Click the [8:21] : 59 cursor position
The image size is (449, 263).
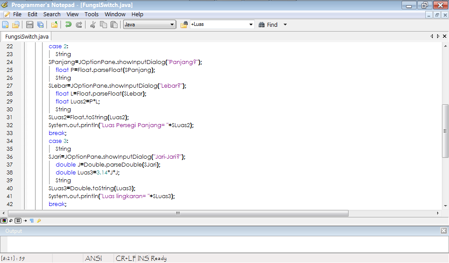point(13,259)
